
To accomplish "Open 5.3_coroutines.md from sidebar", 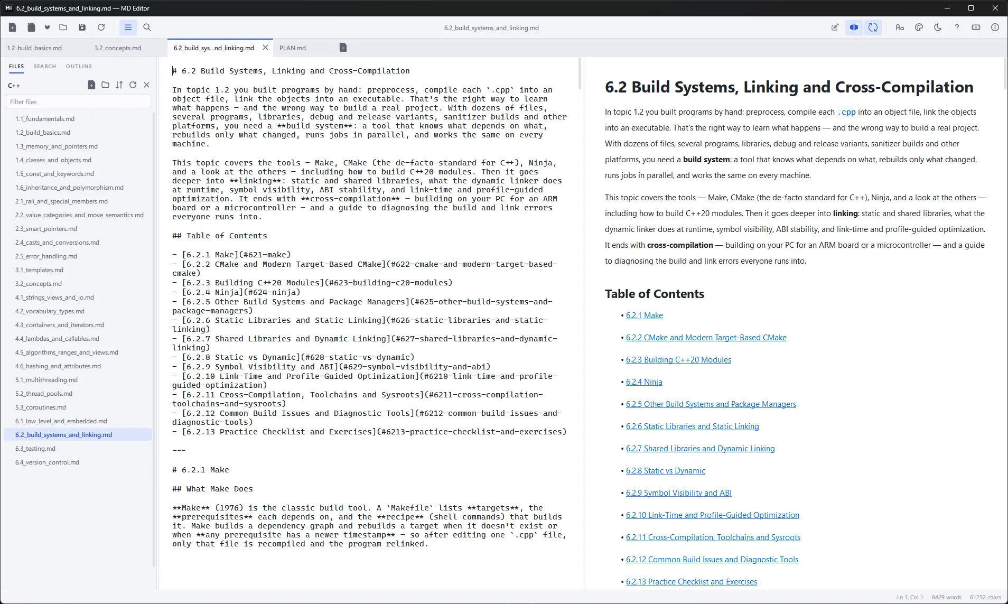I will click(78, 407).
